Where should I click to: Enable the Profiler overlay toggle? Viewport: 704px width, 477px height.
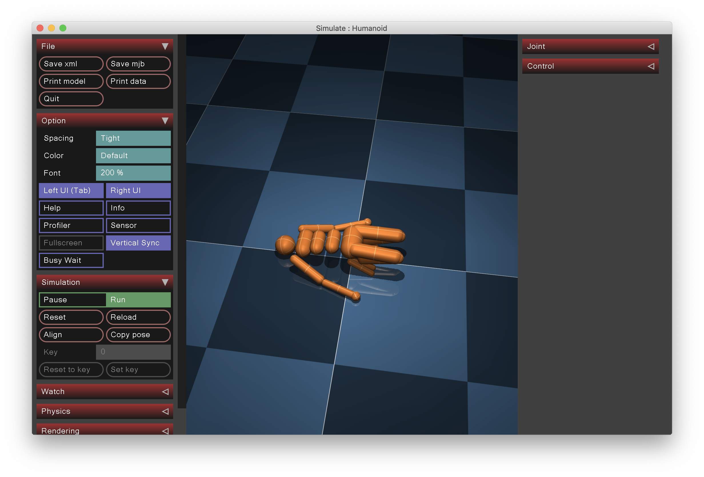[71, 225]
